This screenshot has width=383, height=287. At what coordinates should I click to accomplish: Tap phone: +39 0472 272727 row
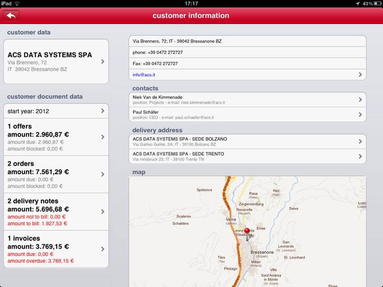tap(248, 53)
